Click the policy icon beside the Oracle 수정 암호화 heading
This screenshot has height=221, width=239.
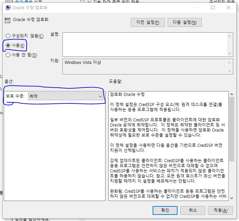click(8, 20)
